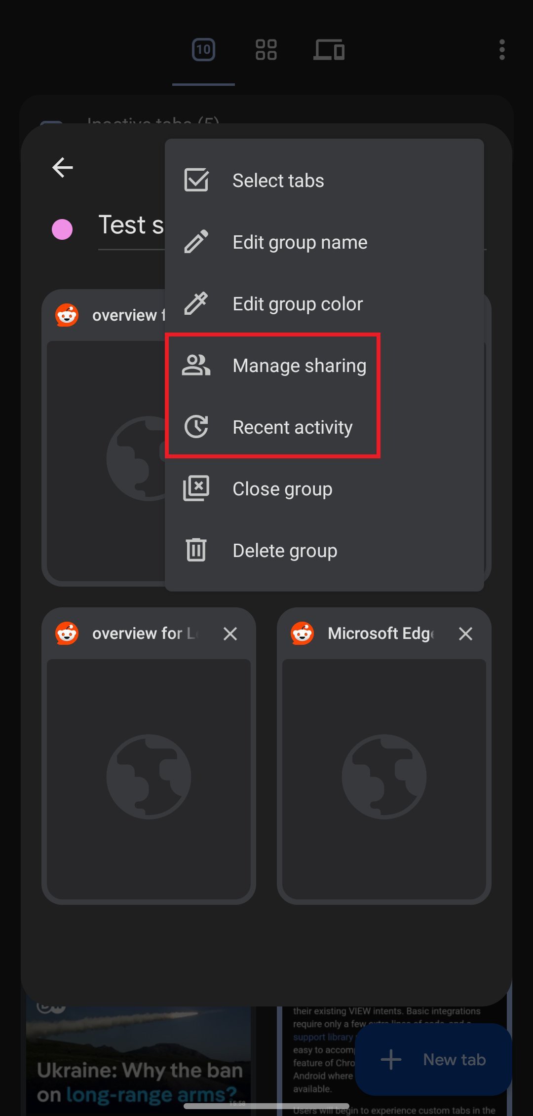Click the Test group name field
The width and height of the screenshot is (533, 1116).
(x=131, y=225)
